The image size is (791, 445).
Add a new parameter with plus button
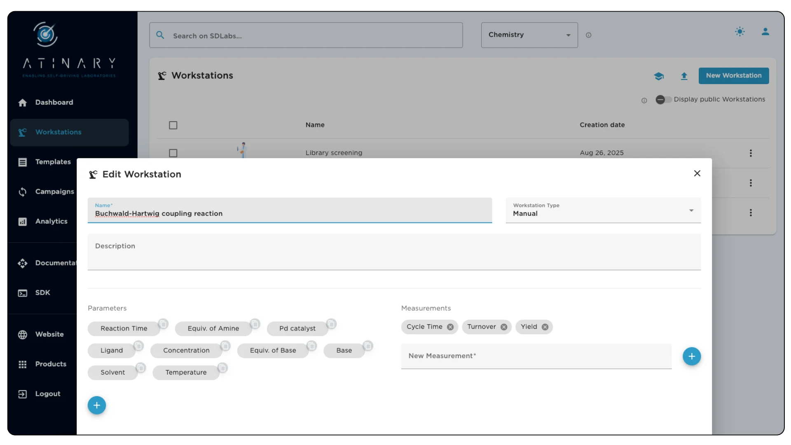[97, 405]
